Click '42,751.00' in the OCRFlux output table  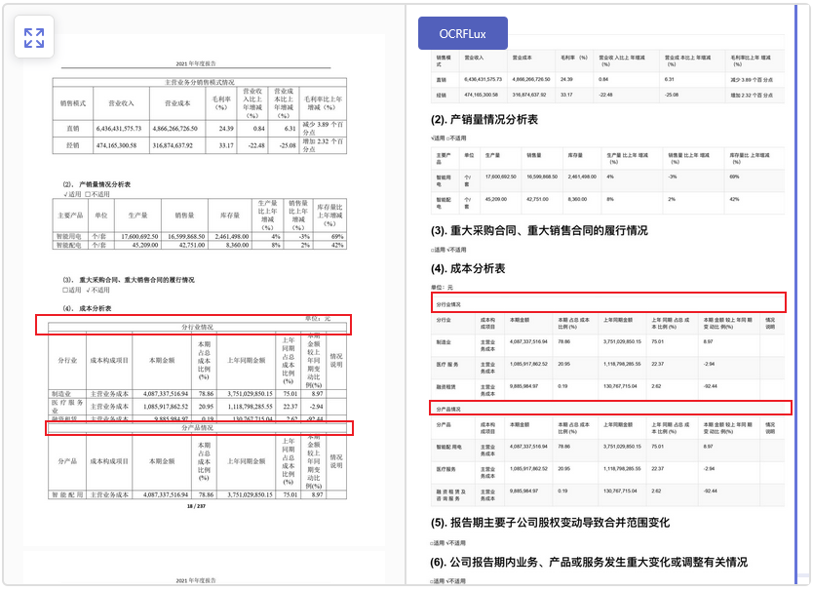click(x=537, y=199)
